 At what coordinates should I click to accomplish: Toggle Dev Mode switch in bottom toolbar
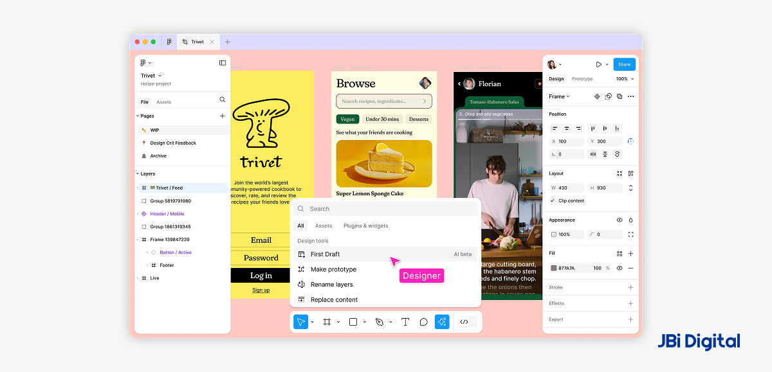tap(467, 322)
